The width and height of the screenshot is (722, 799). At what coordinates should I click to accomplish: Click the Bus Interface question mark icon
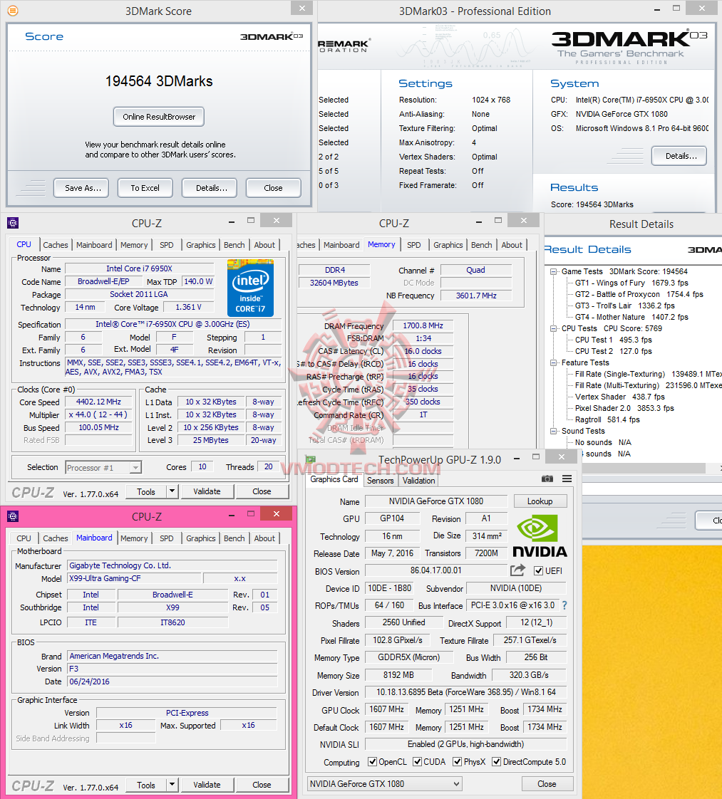(x=564, y=605)
